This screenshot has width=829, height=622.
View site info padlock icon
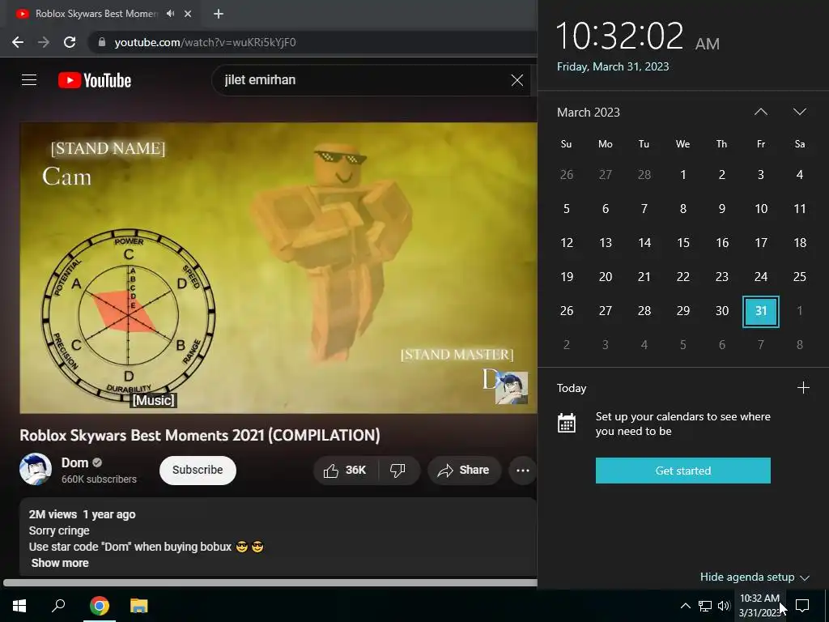coord(102,42)
